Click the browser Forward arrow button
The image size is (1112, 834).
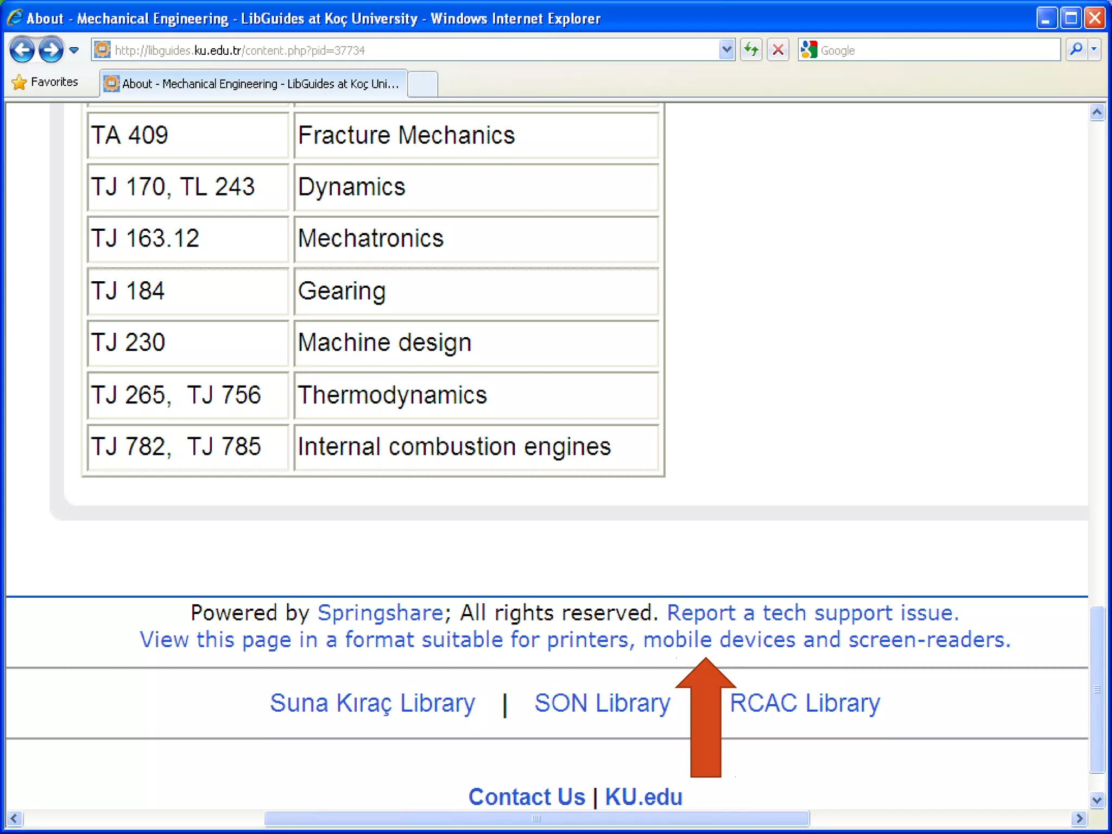click(x=51, y=50)
